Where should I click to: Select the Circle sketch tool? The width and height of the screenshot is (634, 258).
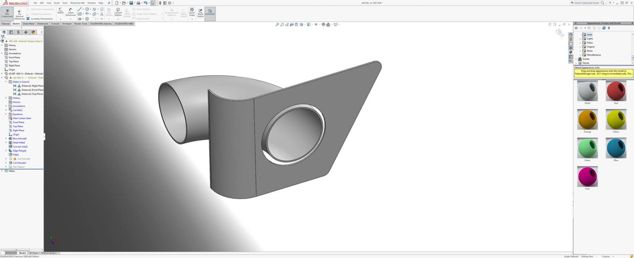point(87,9)
